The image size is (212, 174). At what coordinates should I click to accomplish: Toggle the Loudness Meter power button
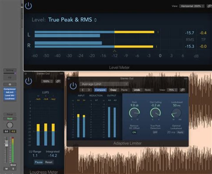(29, 81)
